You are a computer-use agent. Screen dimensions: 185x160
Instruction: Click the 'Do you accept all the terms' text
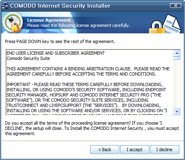coord(92,128)
